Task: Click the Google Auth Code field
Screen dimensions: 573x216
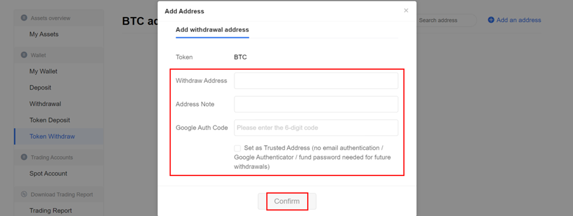Action: [316, 128]
